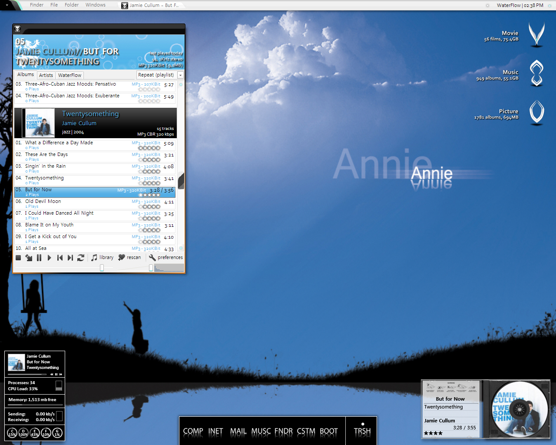Image resolution: width=556 pixels, height=445 pixels.
Task: Open the File menu
Action: point(54,5)
